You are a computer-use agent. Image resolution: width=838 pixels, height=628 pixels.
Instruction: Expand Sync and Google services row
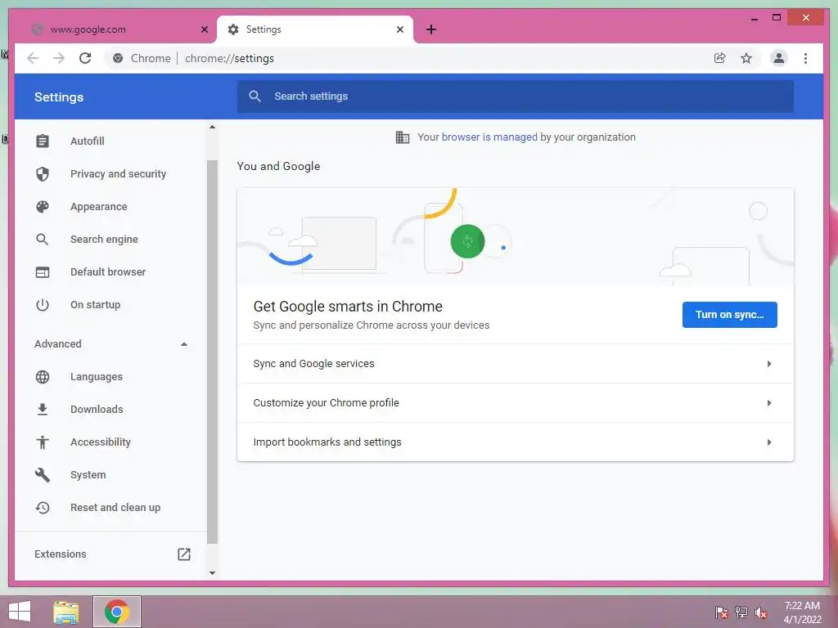point(516,364)
